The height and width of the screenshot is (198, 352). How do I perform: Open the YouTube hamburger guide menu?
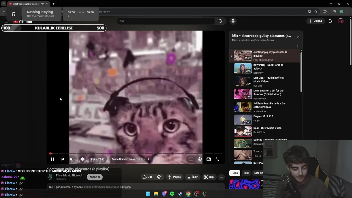coord(7,21)
